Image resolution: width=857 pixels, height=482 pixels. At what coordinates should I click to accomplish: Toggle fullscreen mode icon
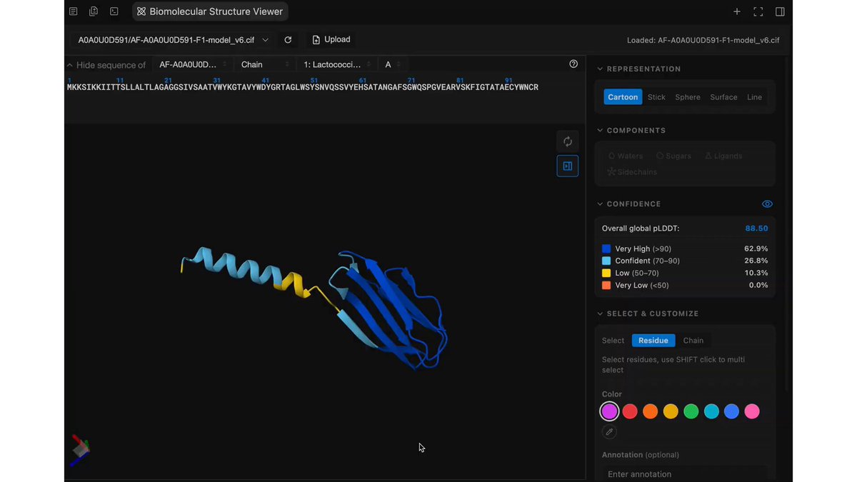(758, 11)
